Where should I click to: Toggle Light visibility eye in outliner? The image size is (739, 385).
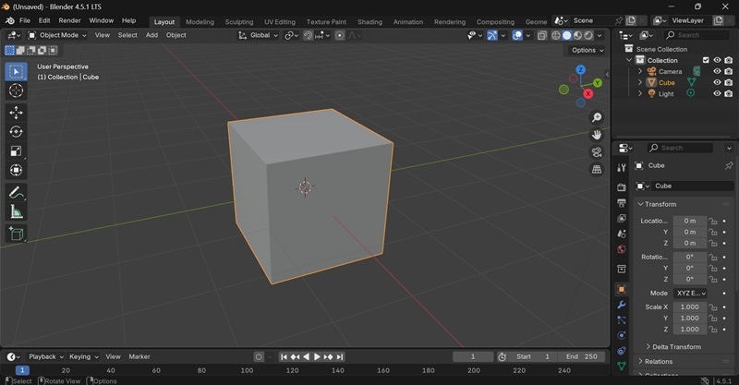(717, 93)
